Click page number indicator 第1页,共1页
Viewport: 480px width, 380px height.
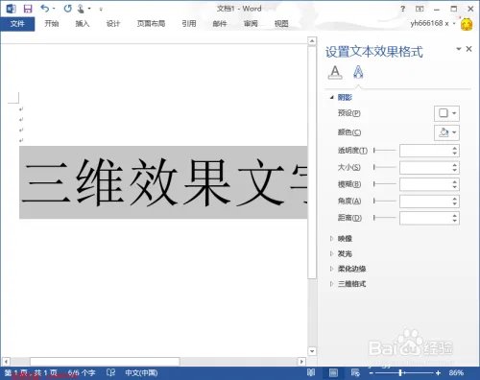click(x=31, y=373)
